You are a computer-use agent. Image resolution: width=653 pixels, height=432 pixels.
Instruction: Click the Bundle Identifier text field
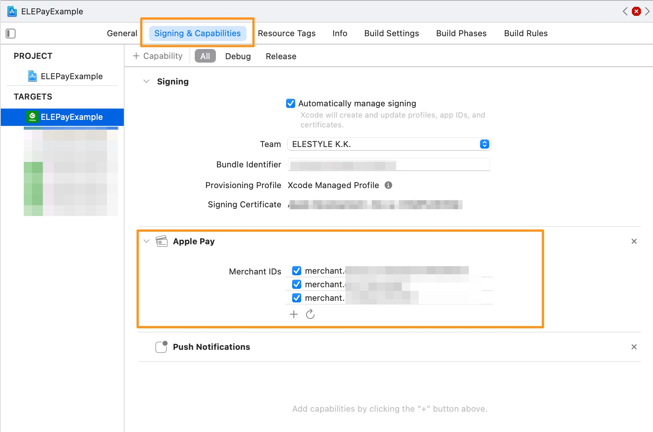(389, 165)
